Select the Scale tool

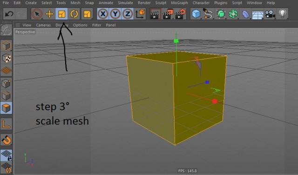coord(61,14)
